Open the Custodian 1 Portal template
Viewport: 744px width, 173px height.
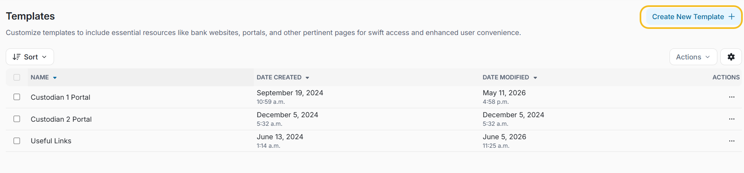[x=61, y=97]
